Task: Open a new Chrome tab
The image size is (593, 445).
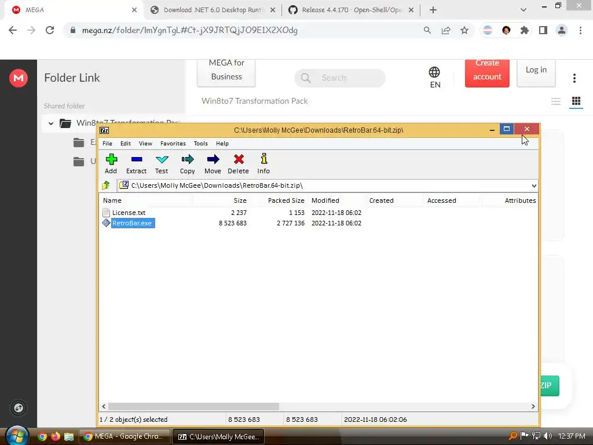Action: (x=433, y=10)
